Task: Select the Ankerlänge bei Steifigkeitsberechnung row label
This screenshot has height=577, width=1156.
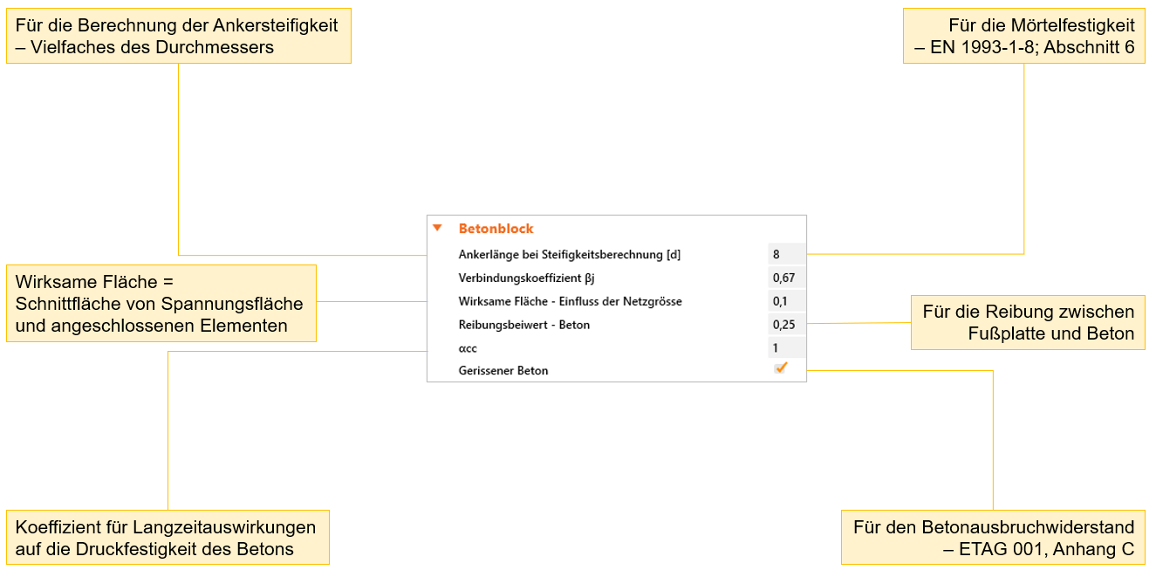Action: (569, 255)
